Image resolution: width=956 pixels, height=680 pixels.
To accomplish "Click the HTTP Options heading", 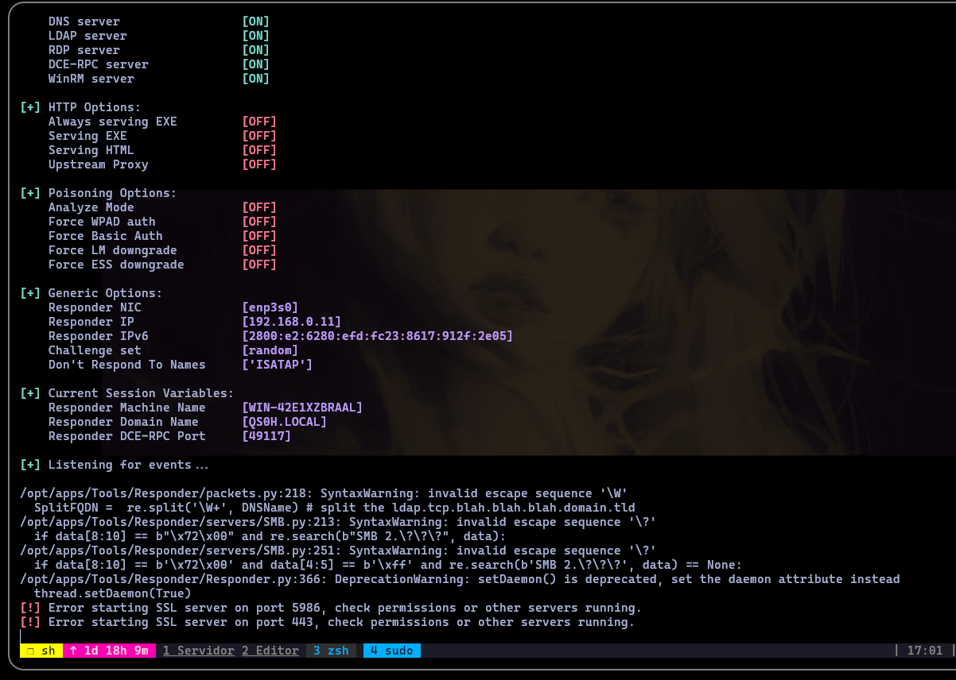I will (95, 107).
